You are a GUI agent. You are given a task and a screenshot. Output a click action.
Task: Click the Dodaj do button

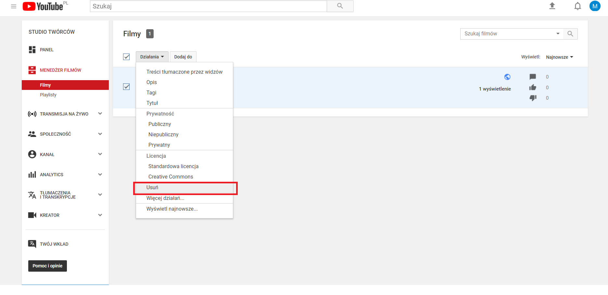coord(183,57)
